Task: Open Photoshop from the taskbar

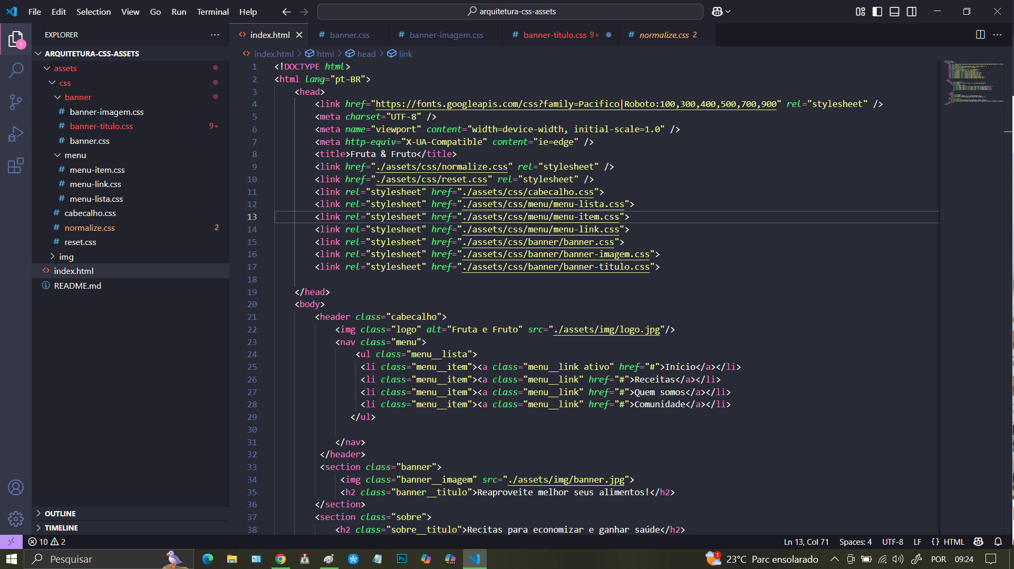Action: (402, 559)
